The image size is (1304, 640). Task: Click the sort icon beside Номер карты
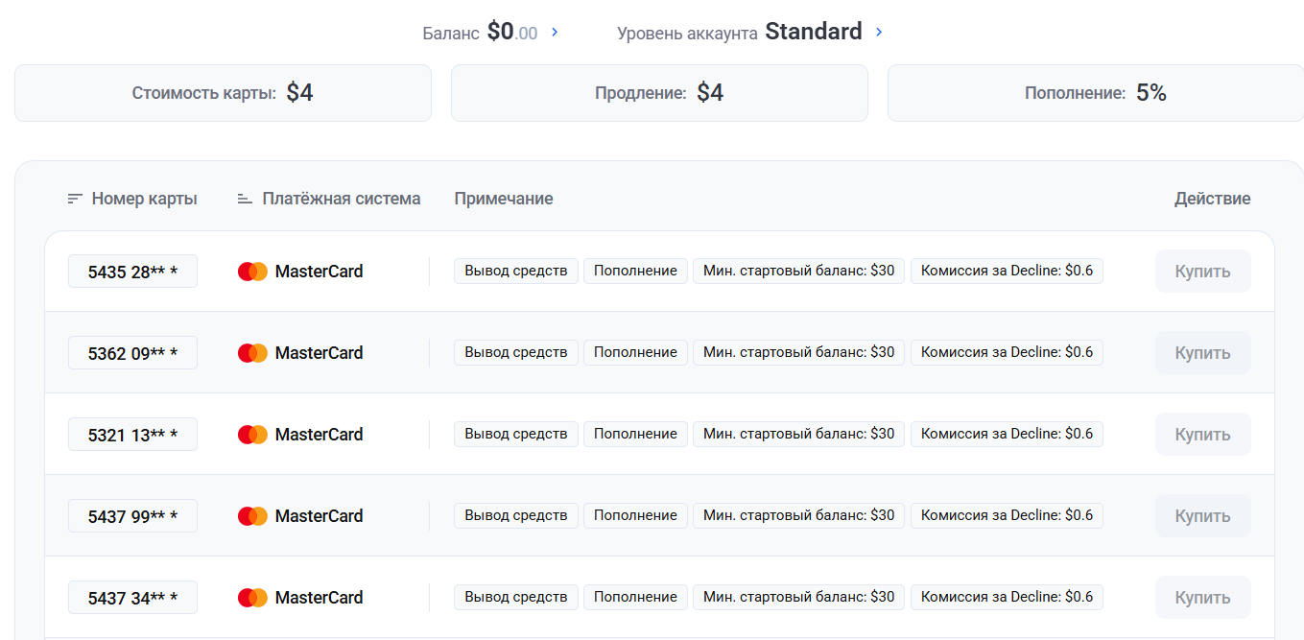(x=75, y=199)
